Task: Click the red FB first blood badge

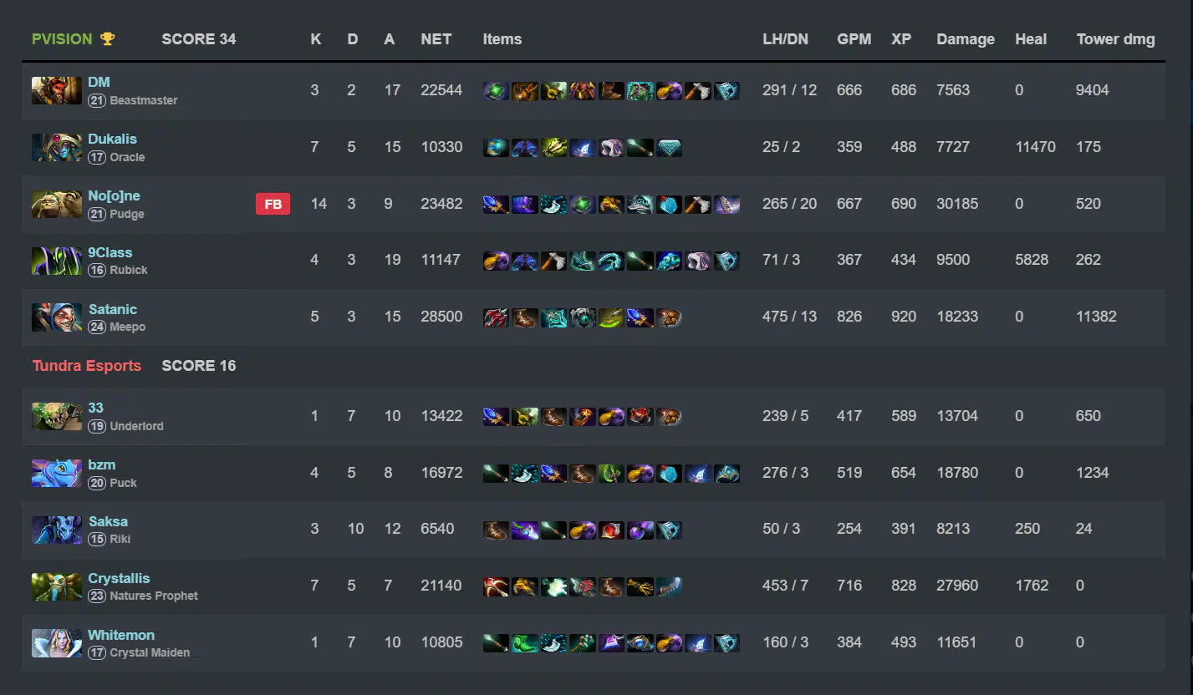Action: [273, 204]
